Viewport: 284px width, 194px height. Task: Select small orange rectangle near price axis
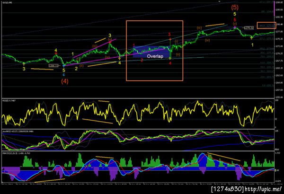click(x=266, y=26)
